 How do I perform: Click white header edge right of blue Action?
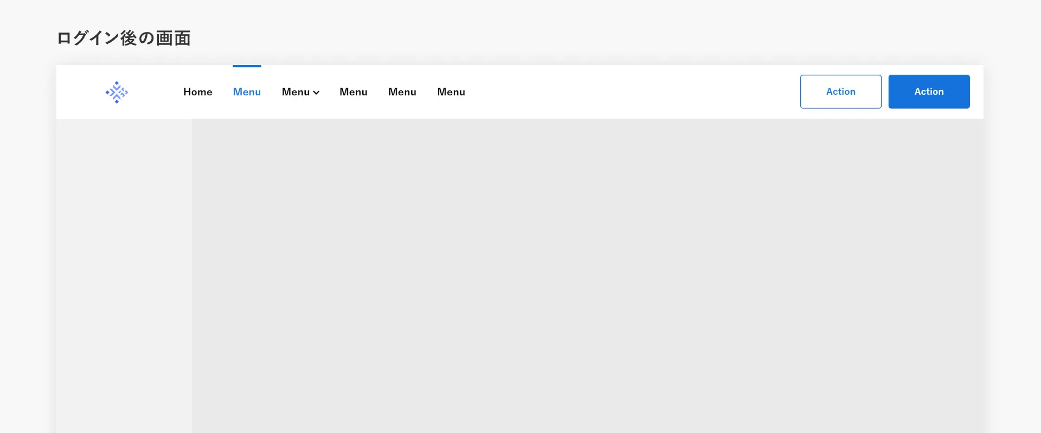pos(976,92)
